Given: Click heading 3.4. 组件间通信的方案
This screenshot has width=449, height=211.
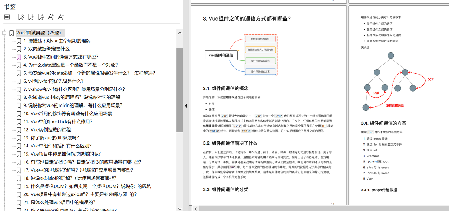Looking at the screenshot, I should pos(384,123).
